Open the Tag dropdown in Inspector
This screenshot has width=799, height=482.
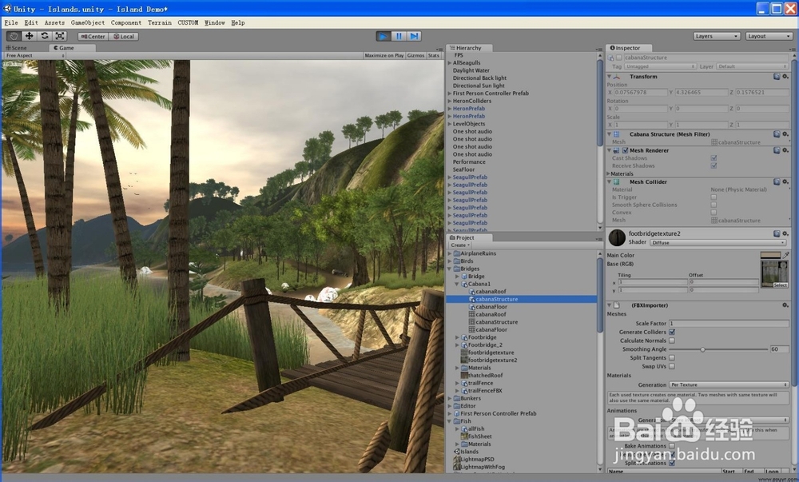click(x=660, y=67)
